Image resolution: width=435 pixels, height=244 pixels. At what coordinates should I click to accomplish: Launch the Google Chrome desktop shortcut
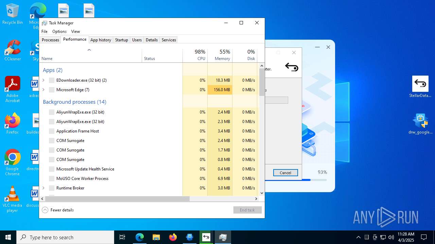click(x=12, y=163)
